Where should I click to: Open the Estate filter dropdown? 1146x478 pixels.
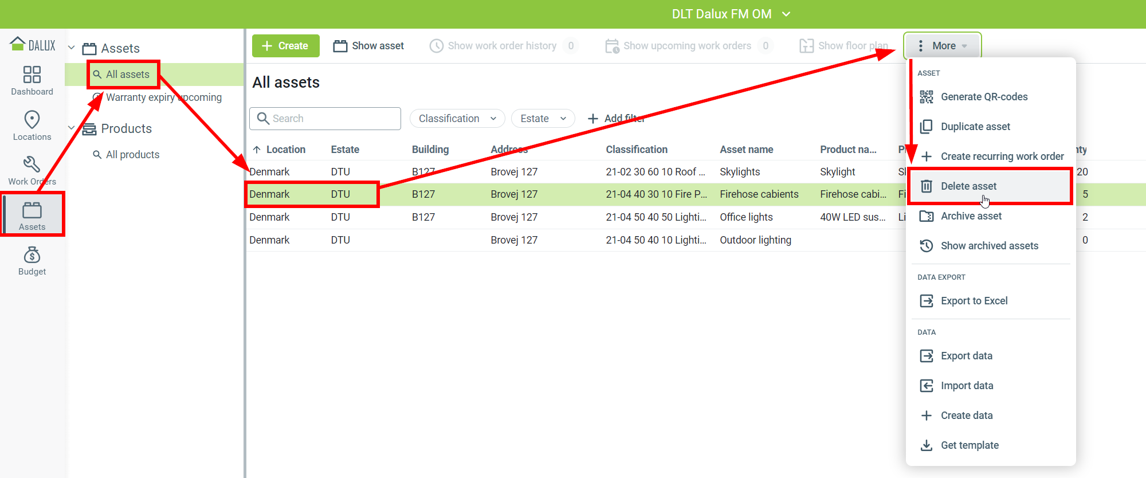[543, 119]
